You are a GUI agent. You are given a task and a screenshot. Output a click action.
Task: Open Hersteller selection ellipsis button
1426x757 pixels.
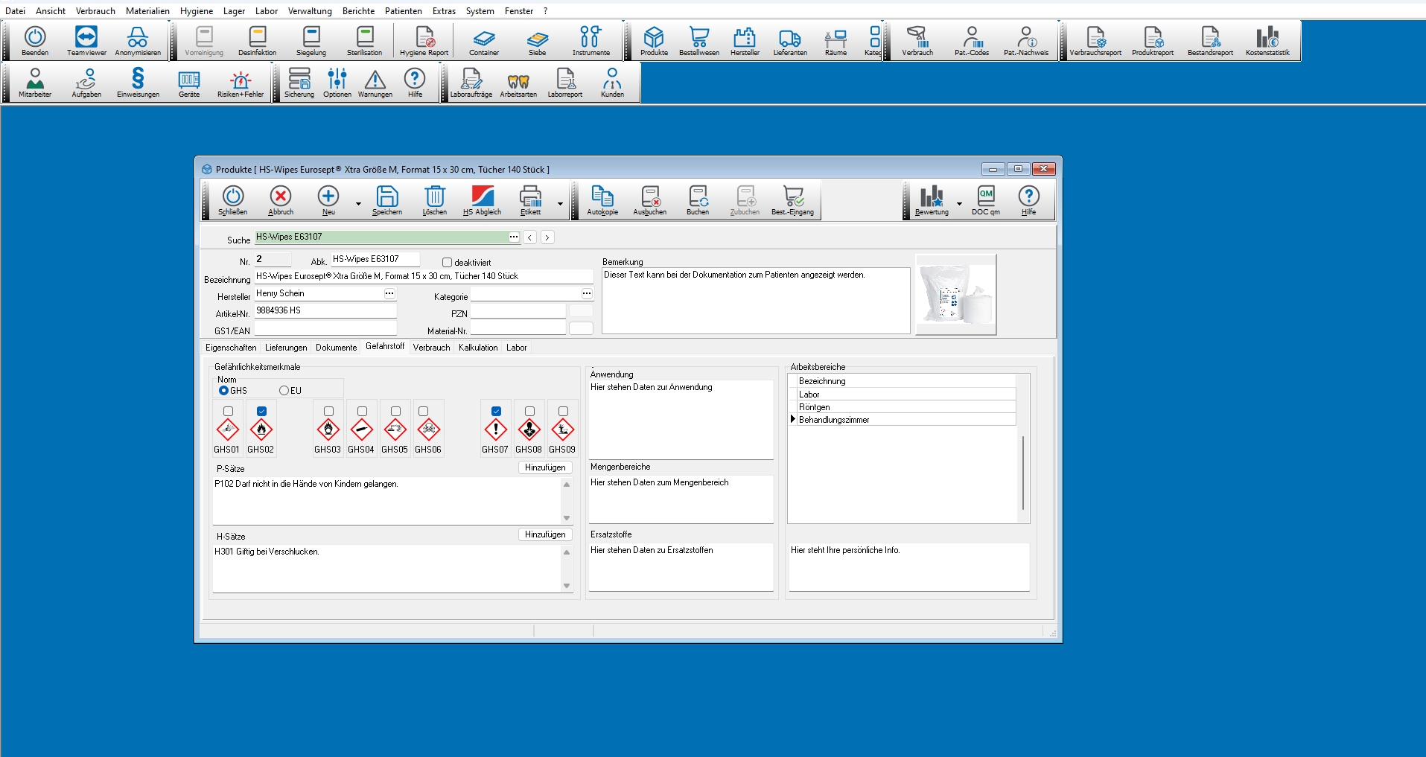pyautogui.click(x=389, y=294)
